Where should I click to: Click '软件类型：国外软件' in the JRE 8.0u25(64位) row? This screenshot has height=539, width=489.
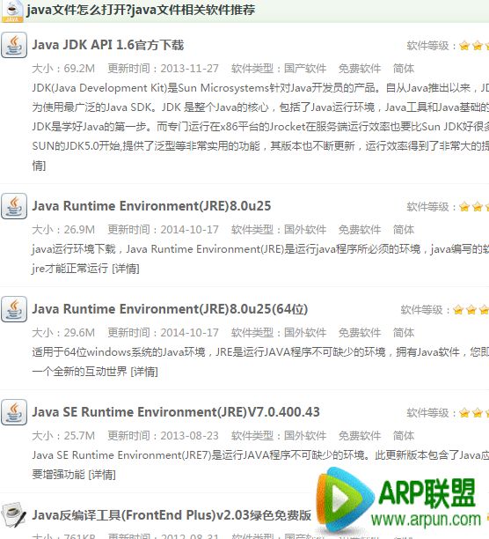279,332
